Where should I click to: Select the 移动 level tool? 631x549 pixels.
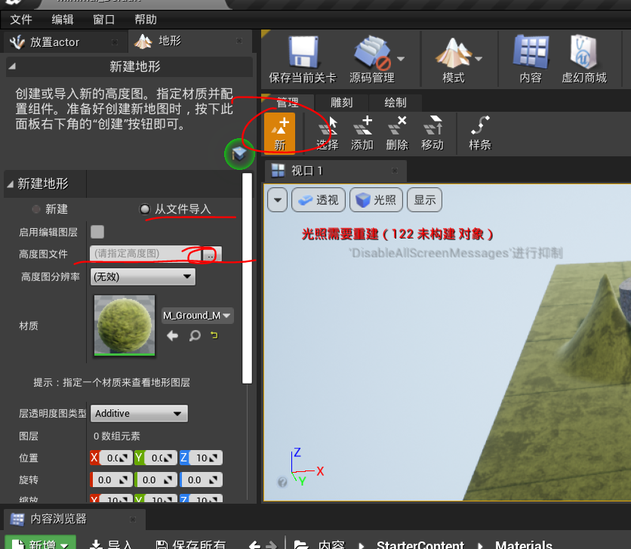(432, 133)
